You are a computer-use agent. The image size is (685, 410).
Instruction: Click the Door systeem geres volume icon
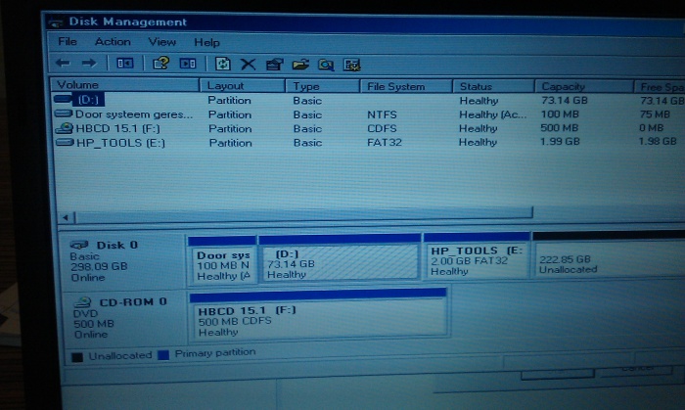click(x=64, y=114)
